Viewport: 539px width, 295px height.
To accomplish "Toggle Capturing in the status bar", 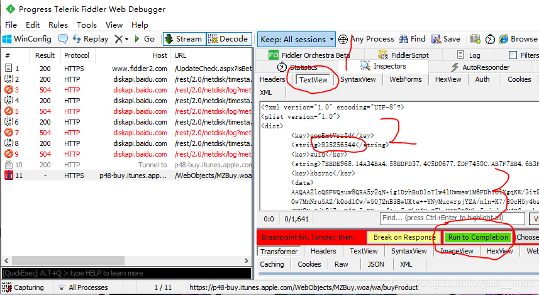I will [23, 287].
